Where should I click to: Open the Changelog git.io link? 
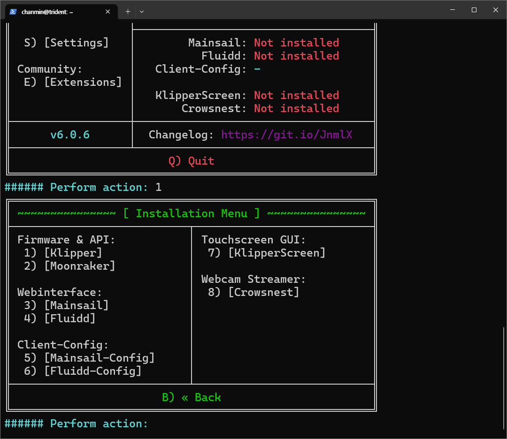coord(287,135)
